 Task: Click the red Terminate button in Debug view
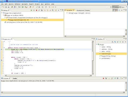point(36,10)
